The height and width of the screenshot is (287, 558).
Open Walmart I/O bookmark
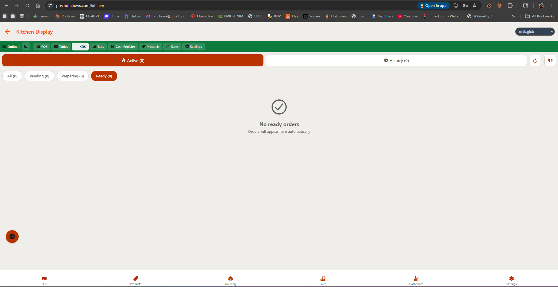point(480,16)
